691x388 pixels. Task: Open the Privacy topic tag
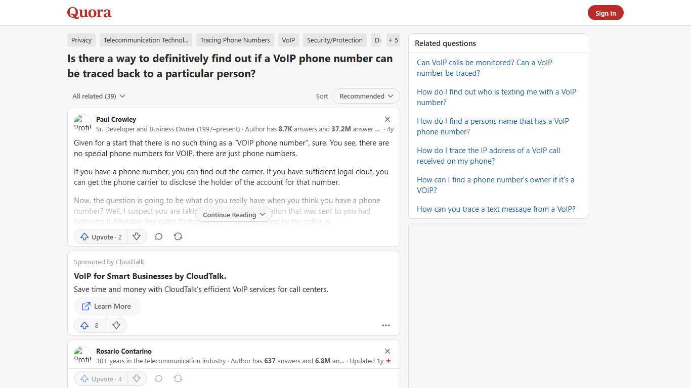point(81,40)
